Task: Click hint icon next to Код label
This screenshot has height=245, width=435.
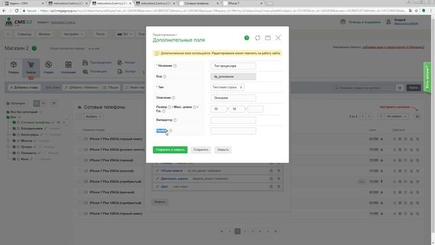Action: tap(164, 76)
